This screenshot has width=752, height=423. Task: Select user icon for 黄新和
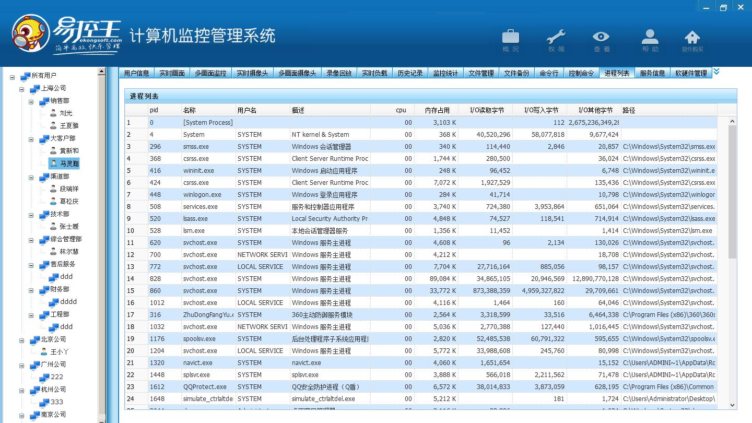(53, 150)
